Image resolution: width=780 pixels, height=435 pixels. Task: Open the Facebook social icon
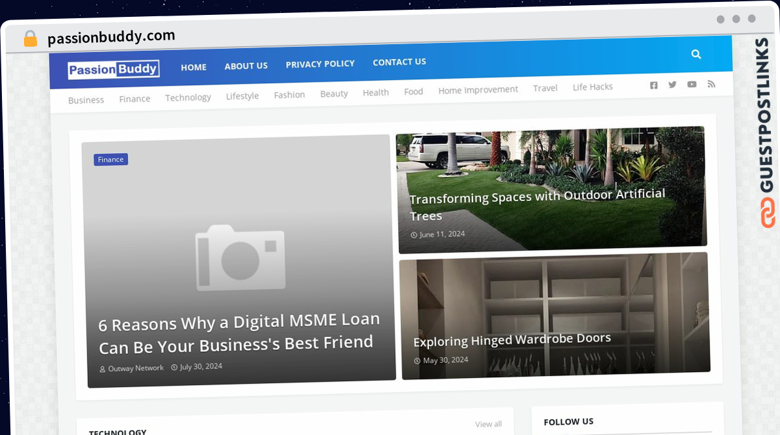(654, 85)
